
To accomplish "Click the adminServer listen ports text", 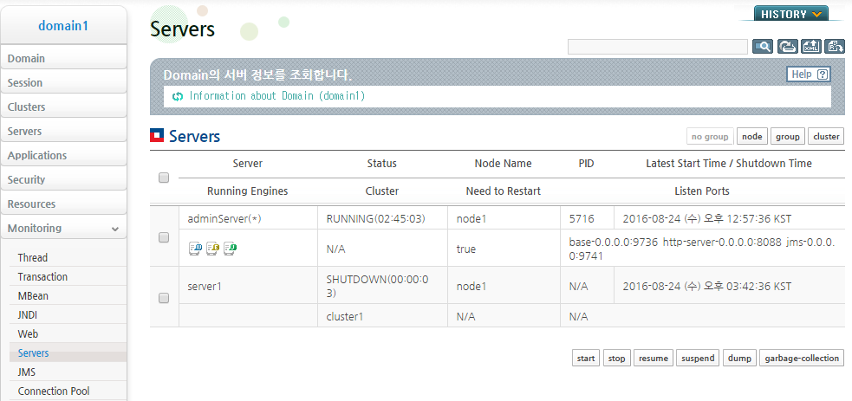I will [702, 249].
